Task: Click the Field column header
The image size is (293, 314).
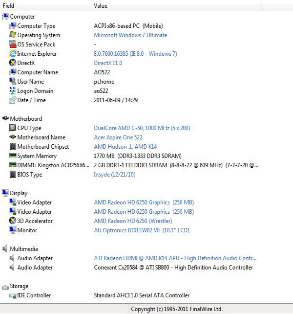Action: [45, 5]
